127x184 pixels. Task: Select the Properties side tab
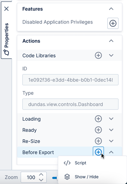pyautogui.click(x=6, y=39)
